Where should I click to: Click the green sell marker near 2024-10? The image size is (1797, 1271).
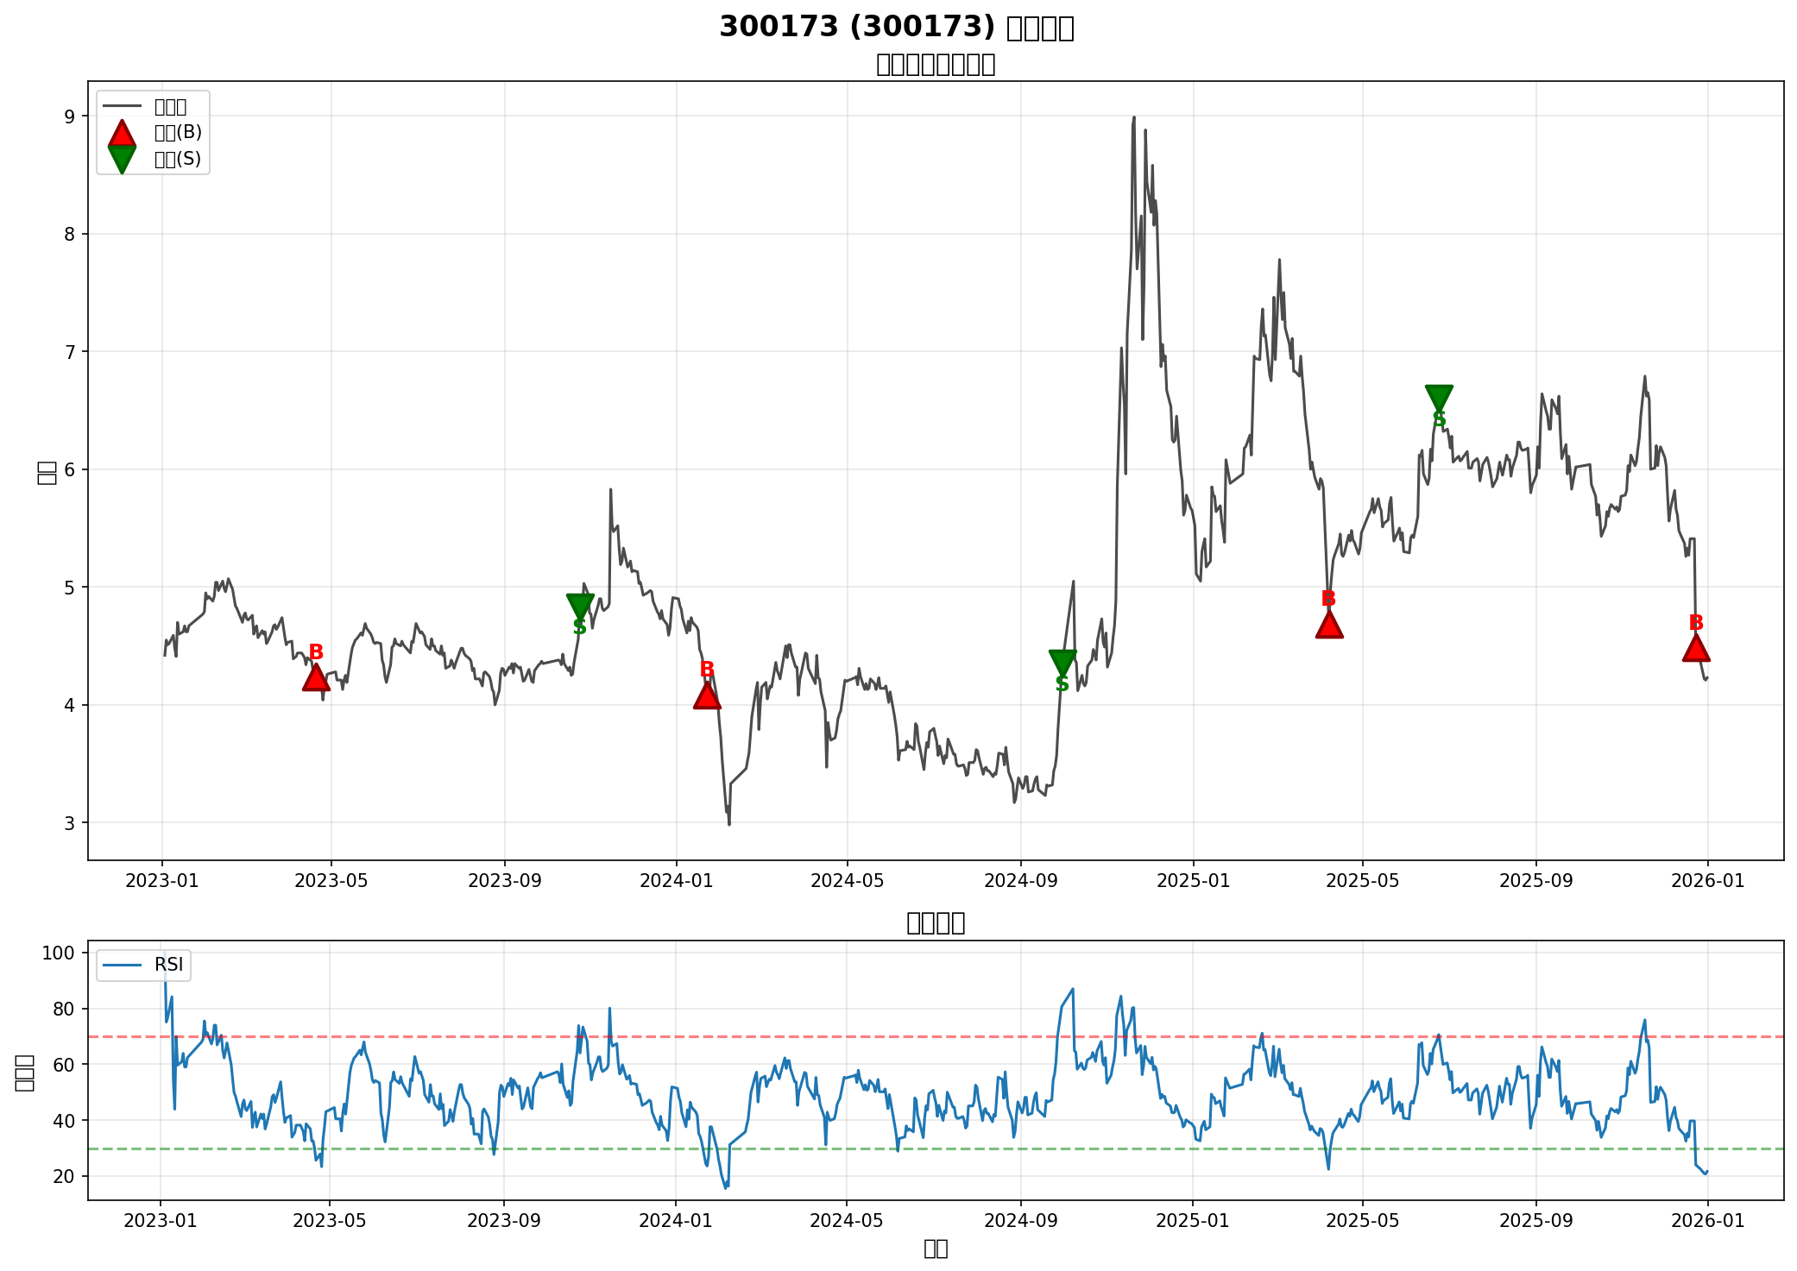[1062, 662]
